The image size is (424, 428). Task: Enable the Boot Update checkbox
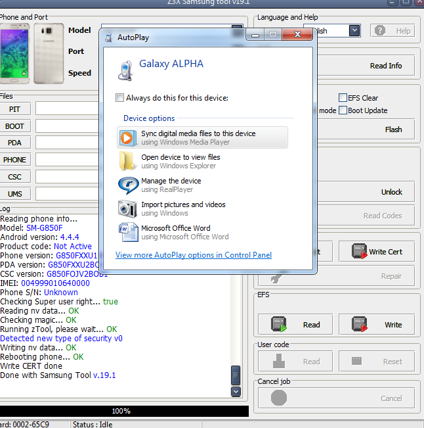pyautogui.click(x=343, y=110)
